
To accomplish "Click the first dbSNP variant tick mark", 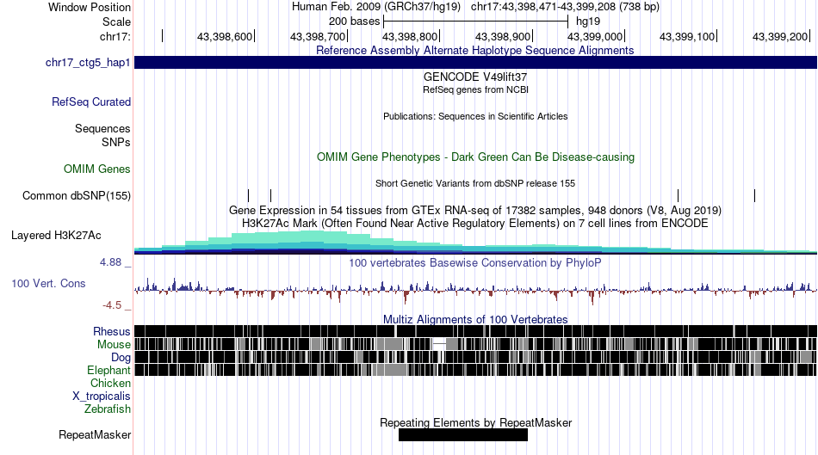I will [248, 195].
